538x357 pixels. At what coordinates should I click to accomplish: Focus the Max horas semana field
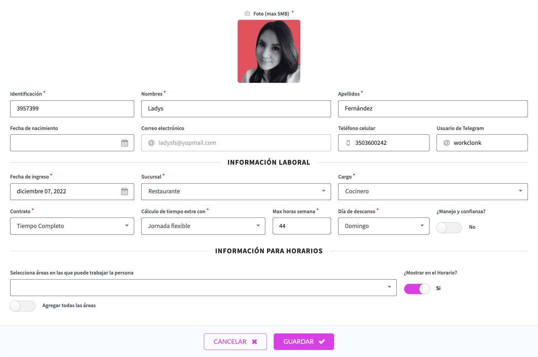(302, 226)
